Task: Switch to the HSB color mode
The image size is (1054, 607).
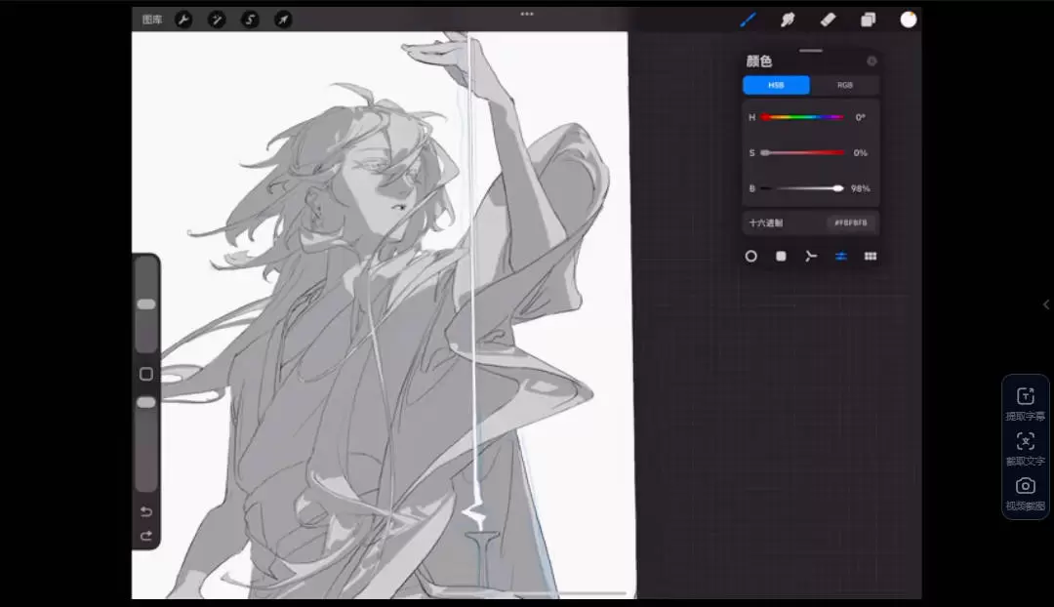Action: (x=776, y=86)
